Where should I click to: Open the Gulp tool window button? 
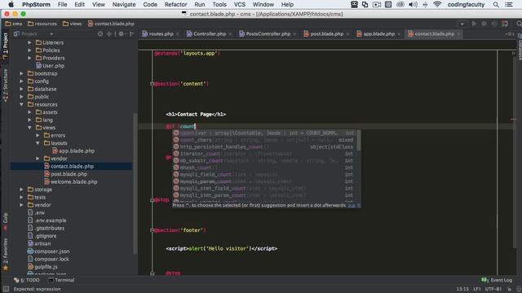5,221
